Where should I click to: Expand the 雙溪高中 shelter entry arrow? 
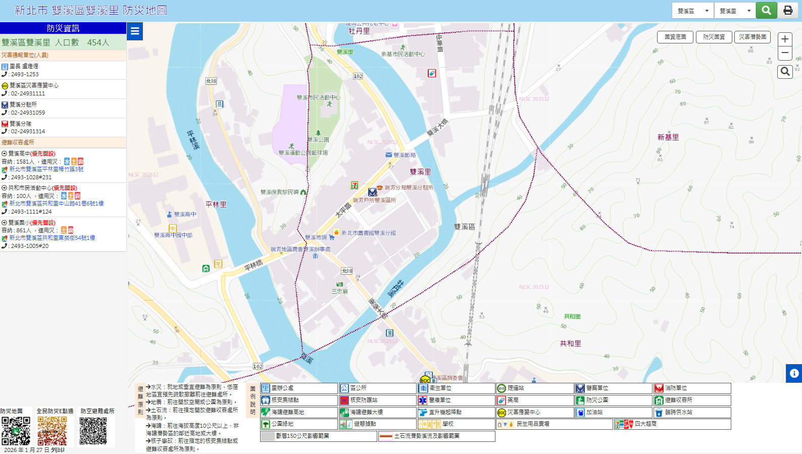pyautogui.click(x=4, y=154)
